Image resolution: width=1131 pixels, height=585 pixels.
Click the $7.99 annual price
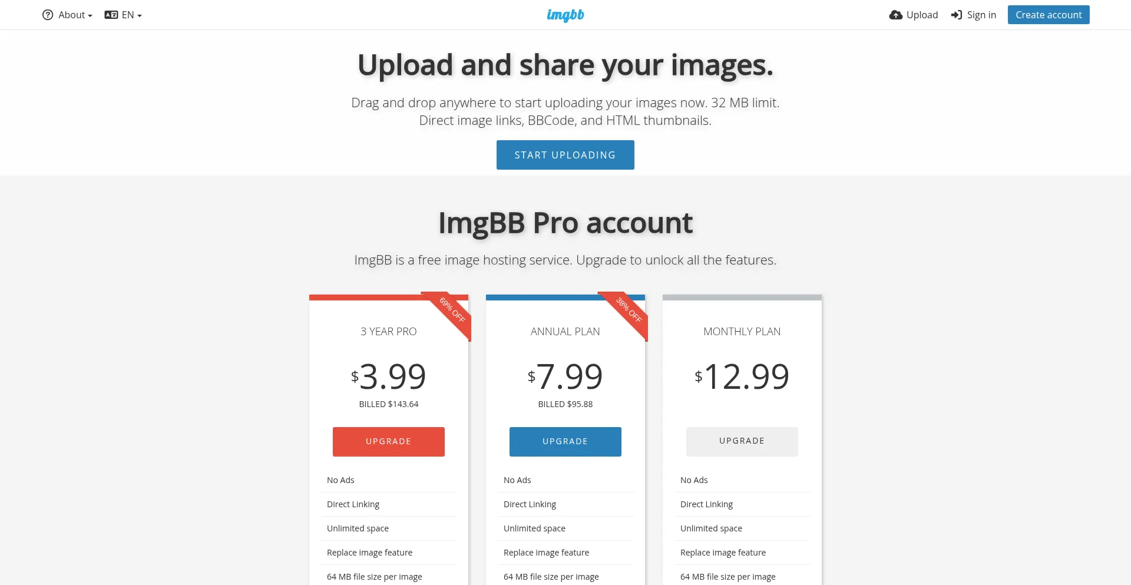(565, 376)
